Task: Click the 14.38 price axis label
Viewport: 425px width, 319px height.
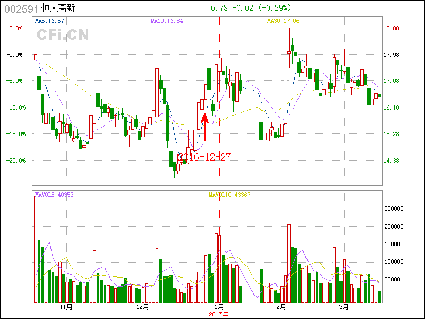Action: tap(392, 161)
